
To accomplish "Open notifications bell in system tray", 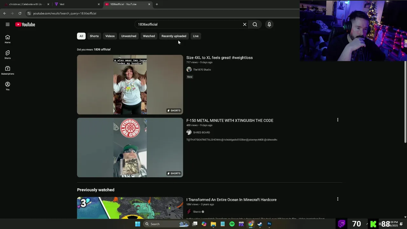I will [x=401, y=224].
